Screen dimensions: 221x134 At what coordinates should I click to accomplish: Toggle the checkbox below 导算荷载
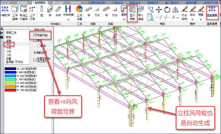(x=35, y=41)
